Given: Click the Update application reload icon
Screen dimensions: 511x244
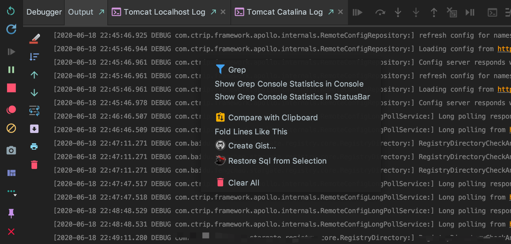Looking at the screenshot, I should [x=11, y=29].
